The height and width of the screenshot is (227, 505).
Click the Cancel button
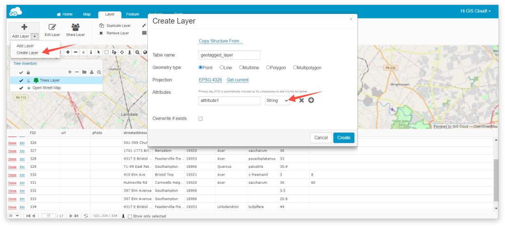click(321, 138)
